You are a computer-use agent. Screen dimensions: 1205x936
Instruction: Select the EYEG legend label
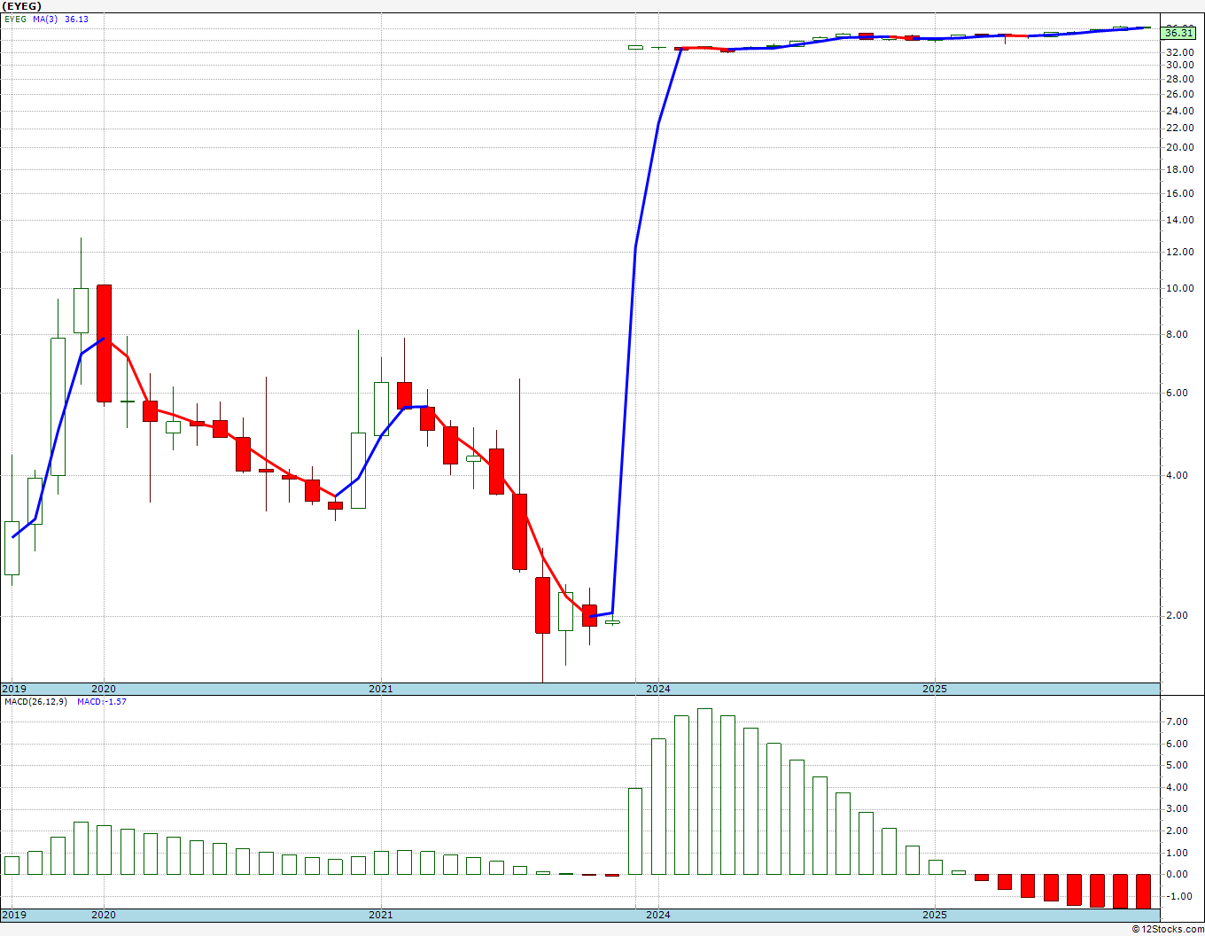coord(16,19)
